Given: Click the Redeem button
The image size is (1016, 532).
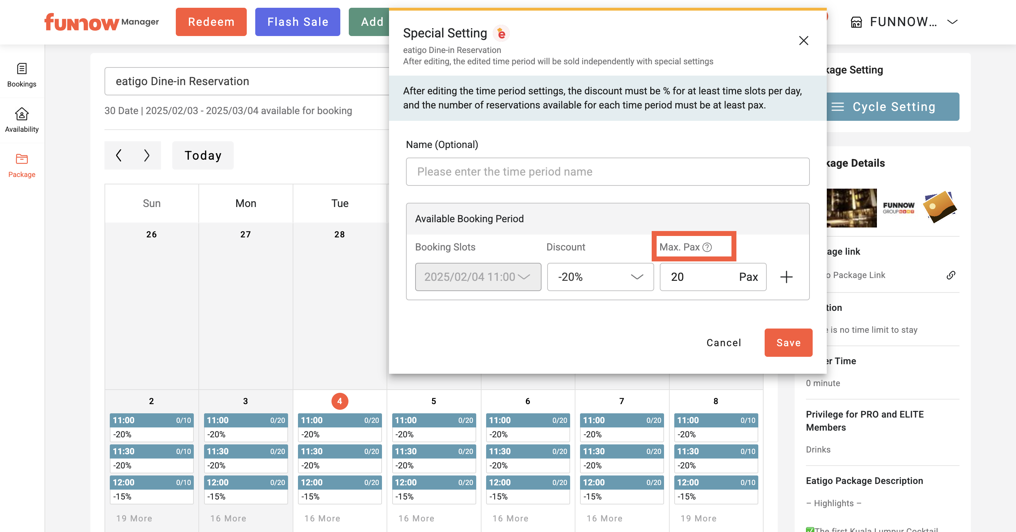Looking at the screenshot, I should pyautogui.click(x=211, y=22).
